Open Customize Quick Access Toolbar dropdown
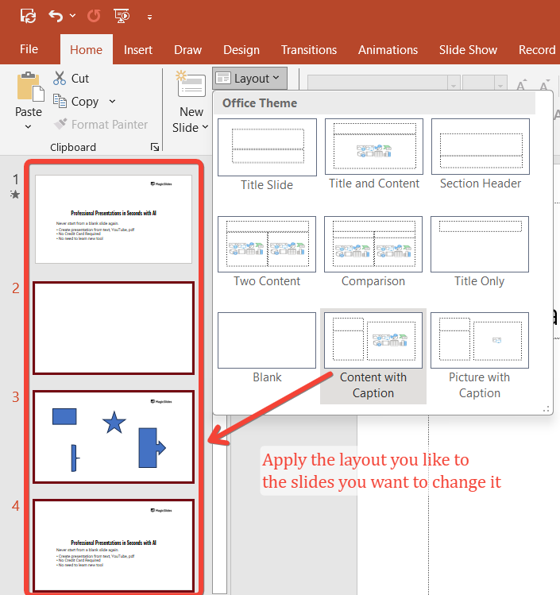Screen dimensions: 560x595 coord(150,16)
